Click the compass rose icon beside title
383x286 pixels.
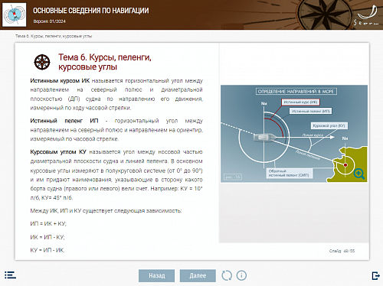[42, 62]
